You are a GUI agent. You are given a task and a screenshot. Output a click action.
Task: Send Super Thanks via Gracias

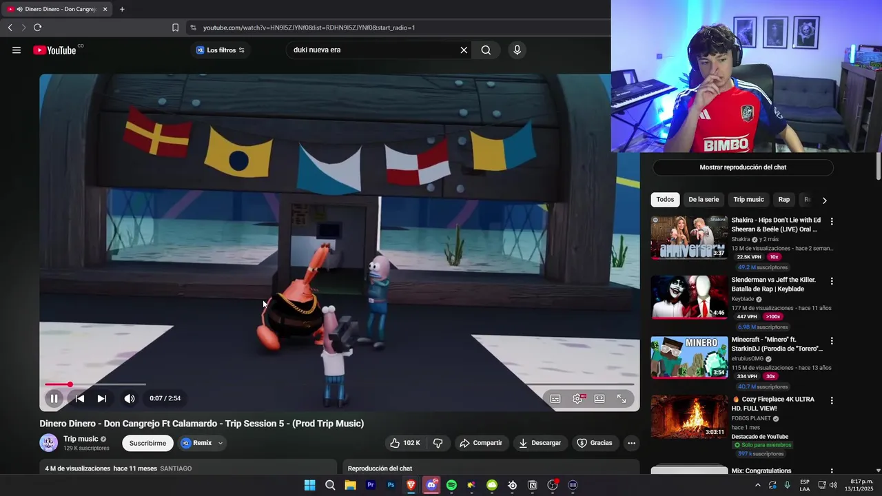tap(595, 443)
